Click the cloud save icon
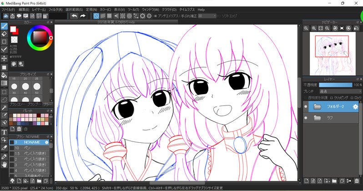 pyautogui.click(x=6, y=16)
